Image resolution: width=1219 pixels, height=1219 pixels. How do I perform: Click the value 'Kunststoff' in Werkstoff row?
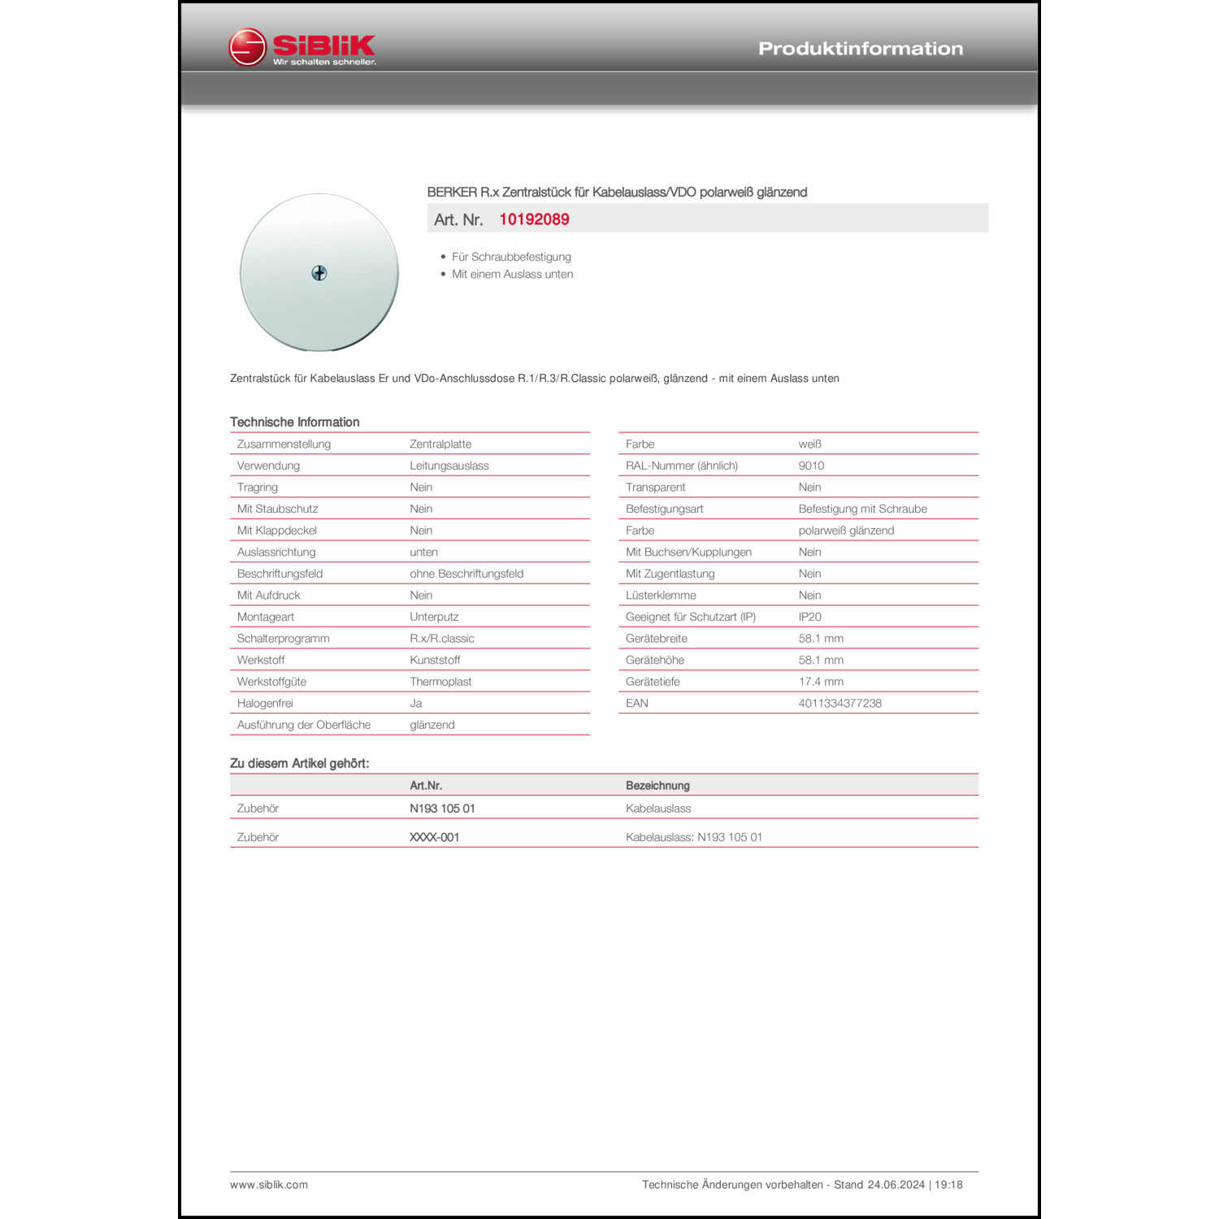pyautogui.click(x=435, y=660)
